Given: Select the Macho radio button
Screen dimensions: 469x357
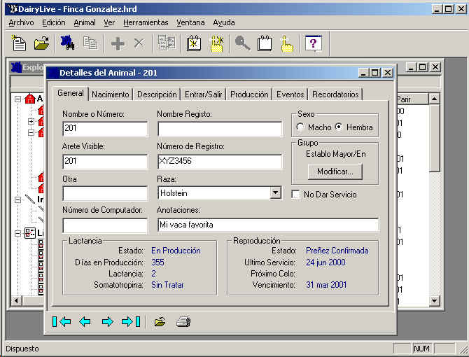Looking at the screenshot, I should tap(300, 127).
